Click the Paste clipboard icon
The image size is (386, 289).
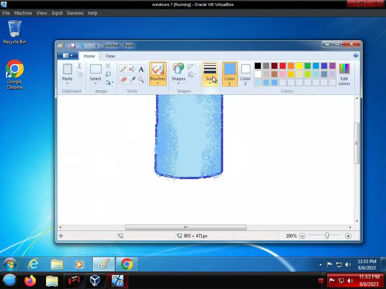pyautogui.click(x=67, y=69)
